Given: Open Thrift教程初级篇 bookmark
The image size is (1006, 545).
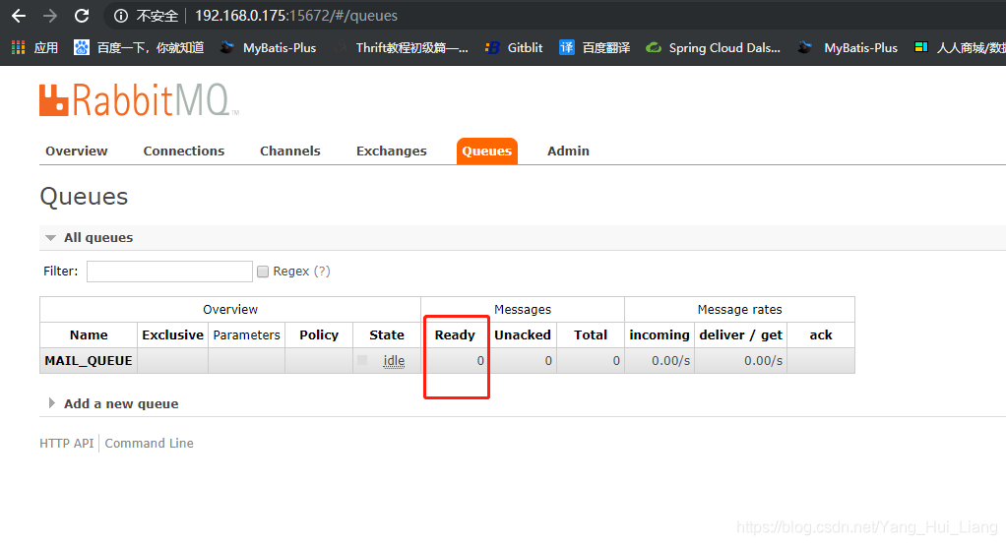Looking at the screenshot, I should pyautogui.click(x=402, y=47).
